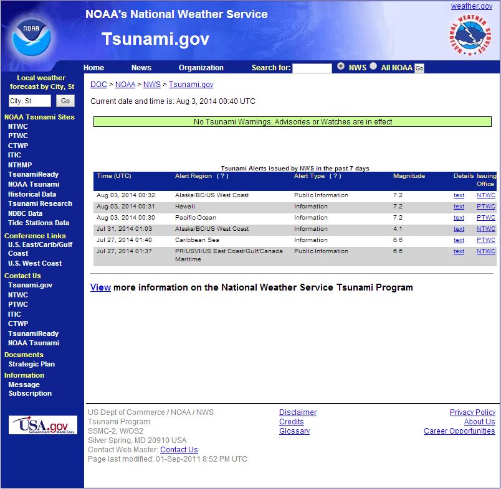
Task: Click the Alert Type help question mark
Action: point(335,176)
